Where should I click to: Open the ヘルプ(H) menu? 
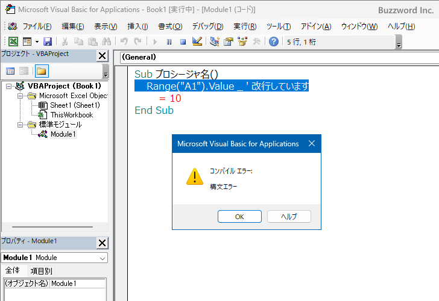(401, 26)
